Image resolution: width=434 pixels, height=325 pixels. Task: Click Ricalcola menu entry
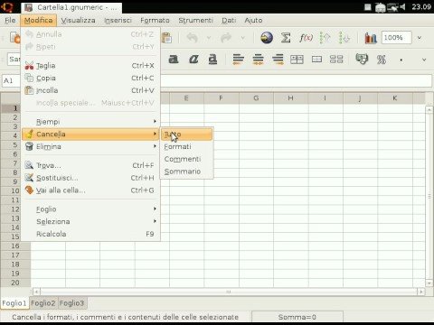90,234
